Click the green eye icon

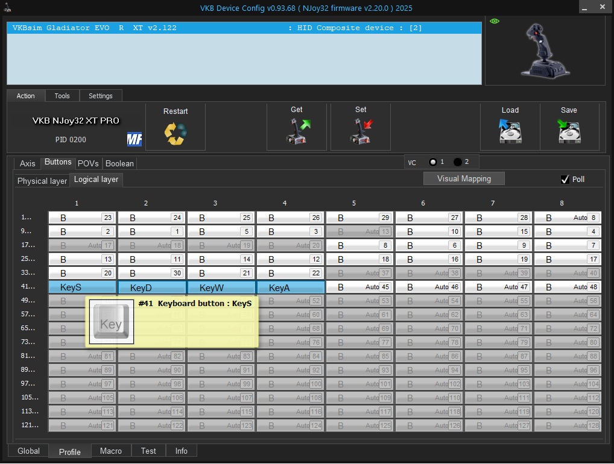tap(495, 21)
